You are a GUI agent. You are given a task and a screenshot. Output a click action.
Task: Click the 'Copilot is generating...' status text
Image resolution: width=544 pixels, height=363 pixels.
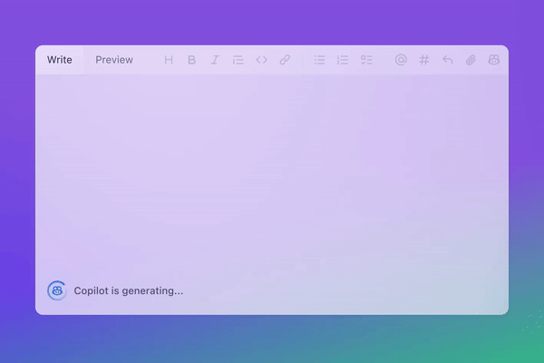pyautogui.click(x=129, y=290)
